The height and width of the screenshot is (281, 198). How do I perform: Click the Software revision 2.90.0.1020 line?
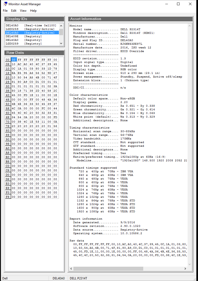106,226
